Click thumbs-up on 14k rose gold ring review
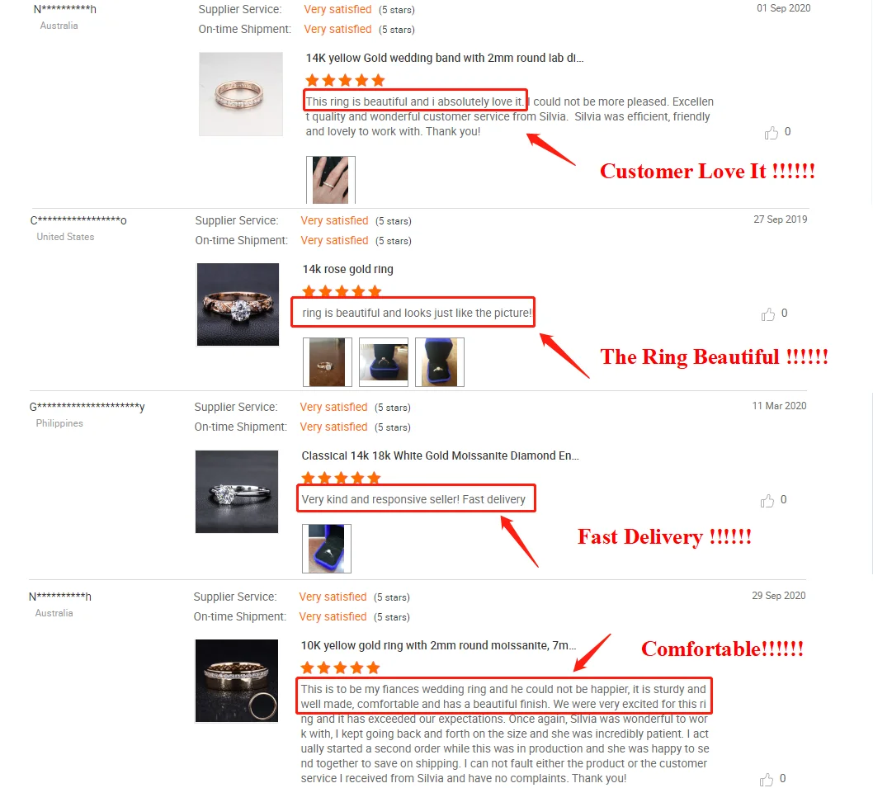The height and width of the screenshot is (788, 873). 767,314
